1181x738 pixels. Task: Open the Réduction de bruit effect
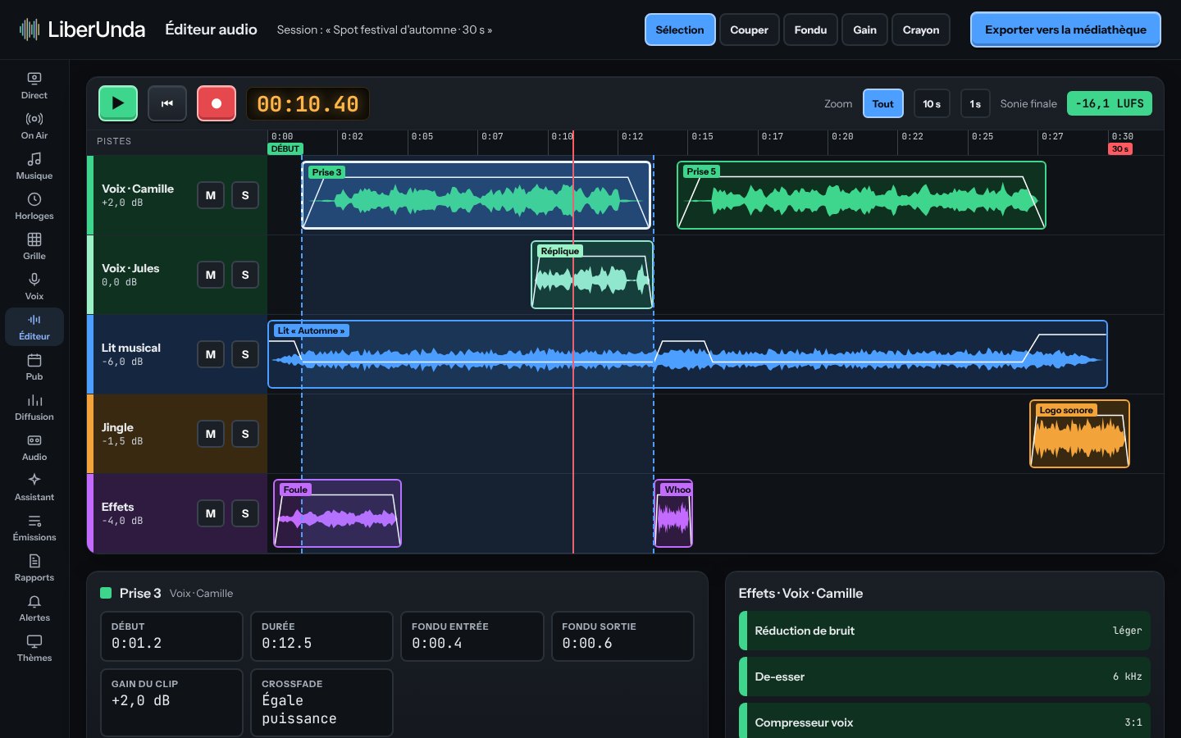click(x=945, y=631)
